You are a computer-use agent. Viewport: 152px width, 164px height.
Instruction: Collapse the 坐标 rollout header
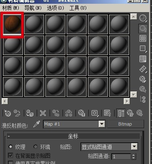(x=73, y=136)
